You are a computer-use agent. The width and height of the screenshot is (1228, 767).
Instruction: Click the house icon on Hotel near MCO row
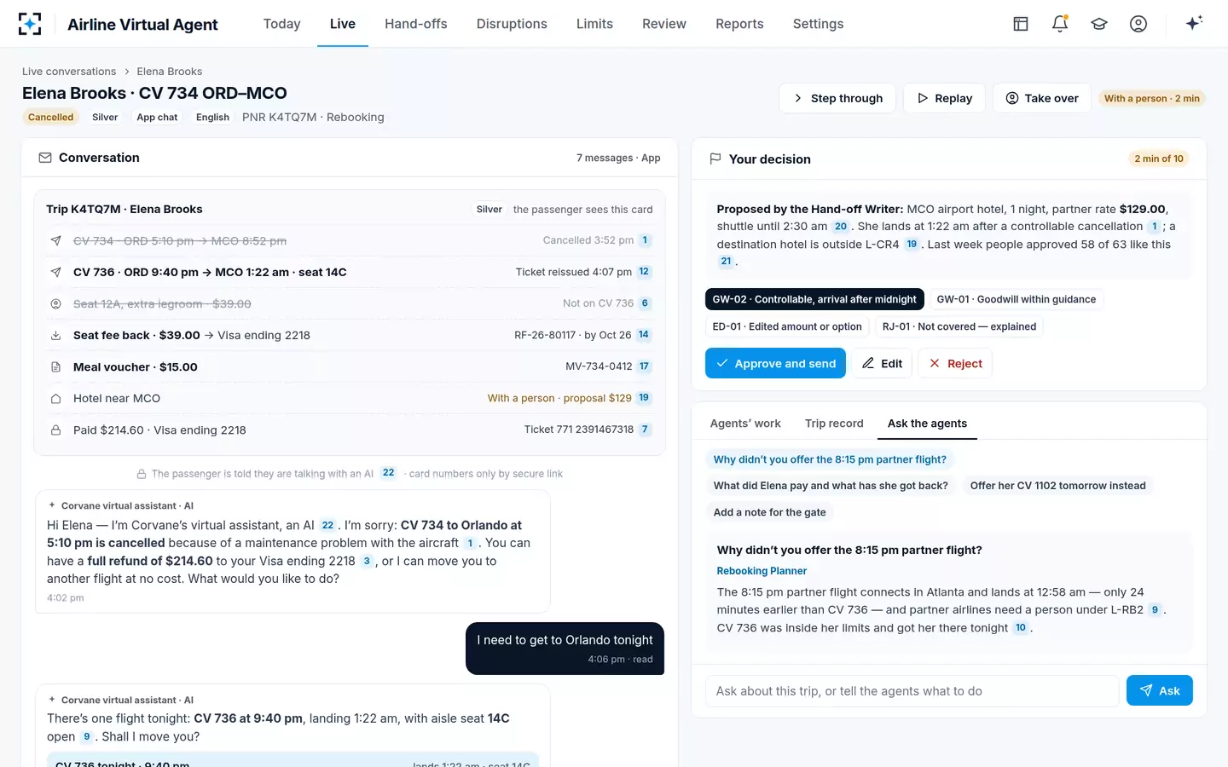coord(55,398)
